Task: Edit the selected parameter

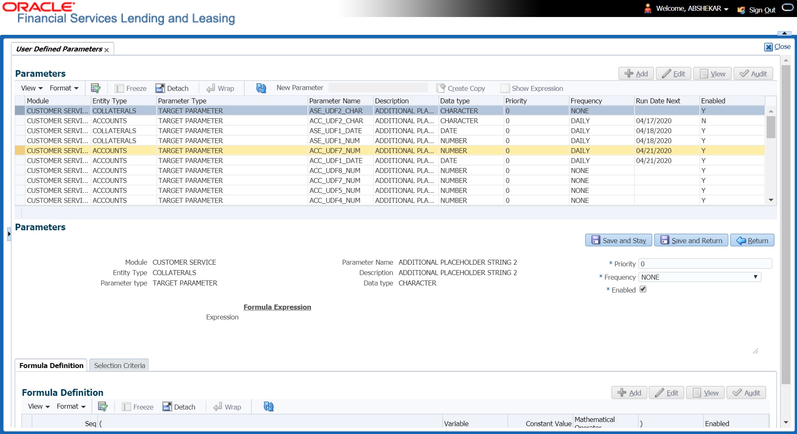Action: click(674, 74)
